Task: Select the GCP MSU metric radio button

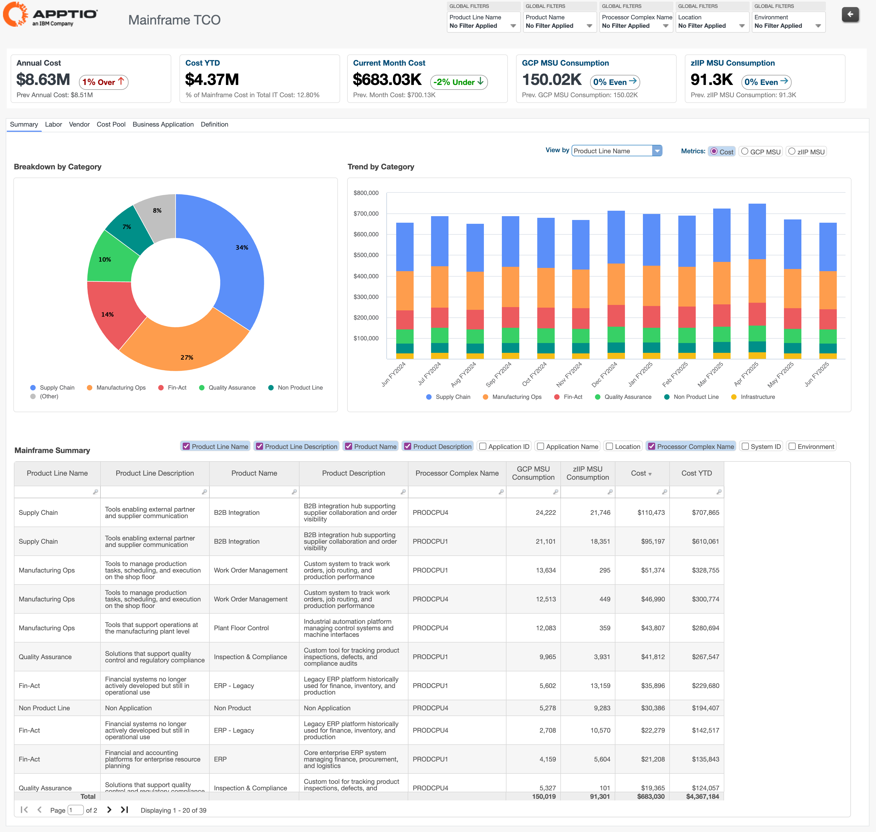Action: (x=745, y=152)
